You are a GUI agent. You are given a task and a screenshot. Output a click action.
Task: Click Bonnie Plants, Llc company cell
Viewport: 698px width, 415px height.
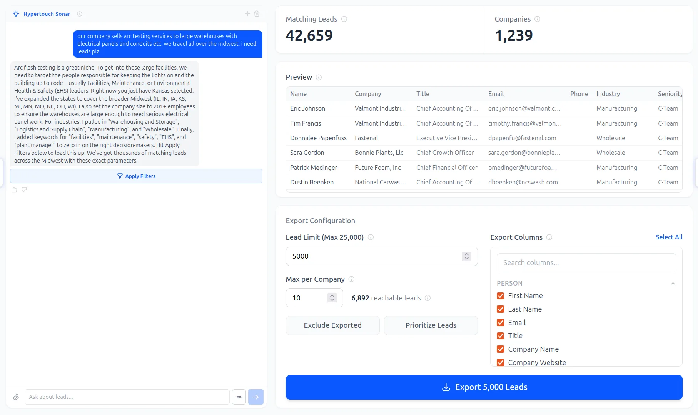[379, 153]
